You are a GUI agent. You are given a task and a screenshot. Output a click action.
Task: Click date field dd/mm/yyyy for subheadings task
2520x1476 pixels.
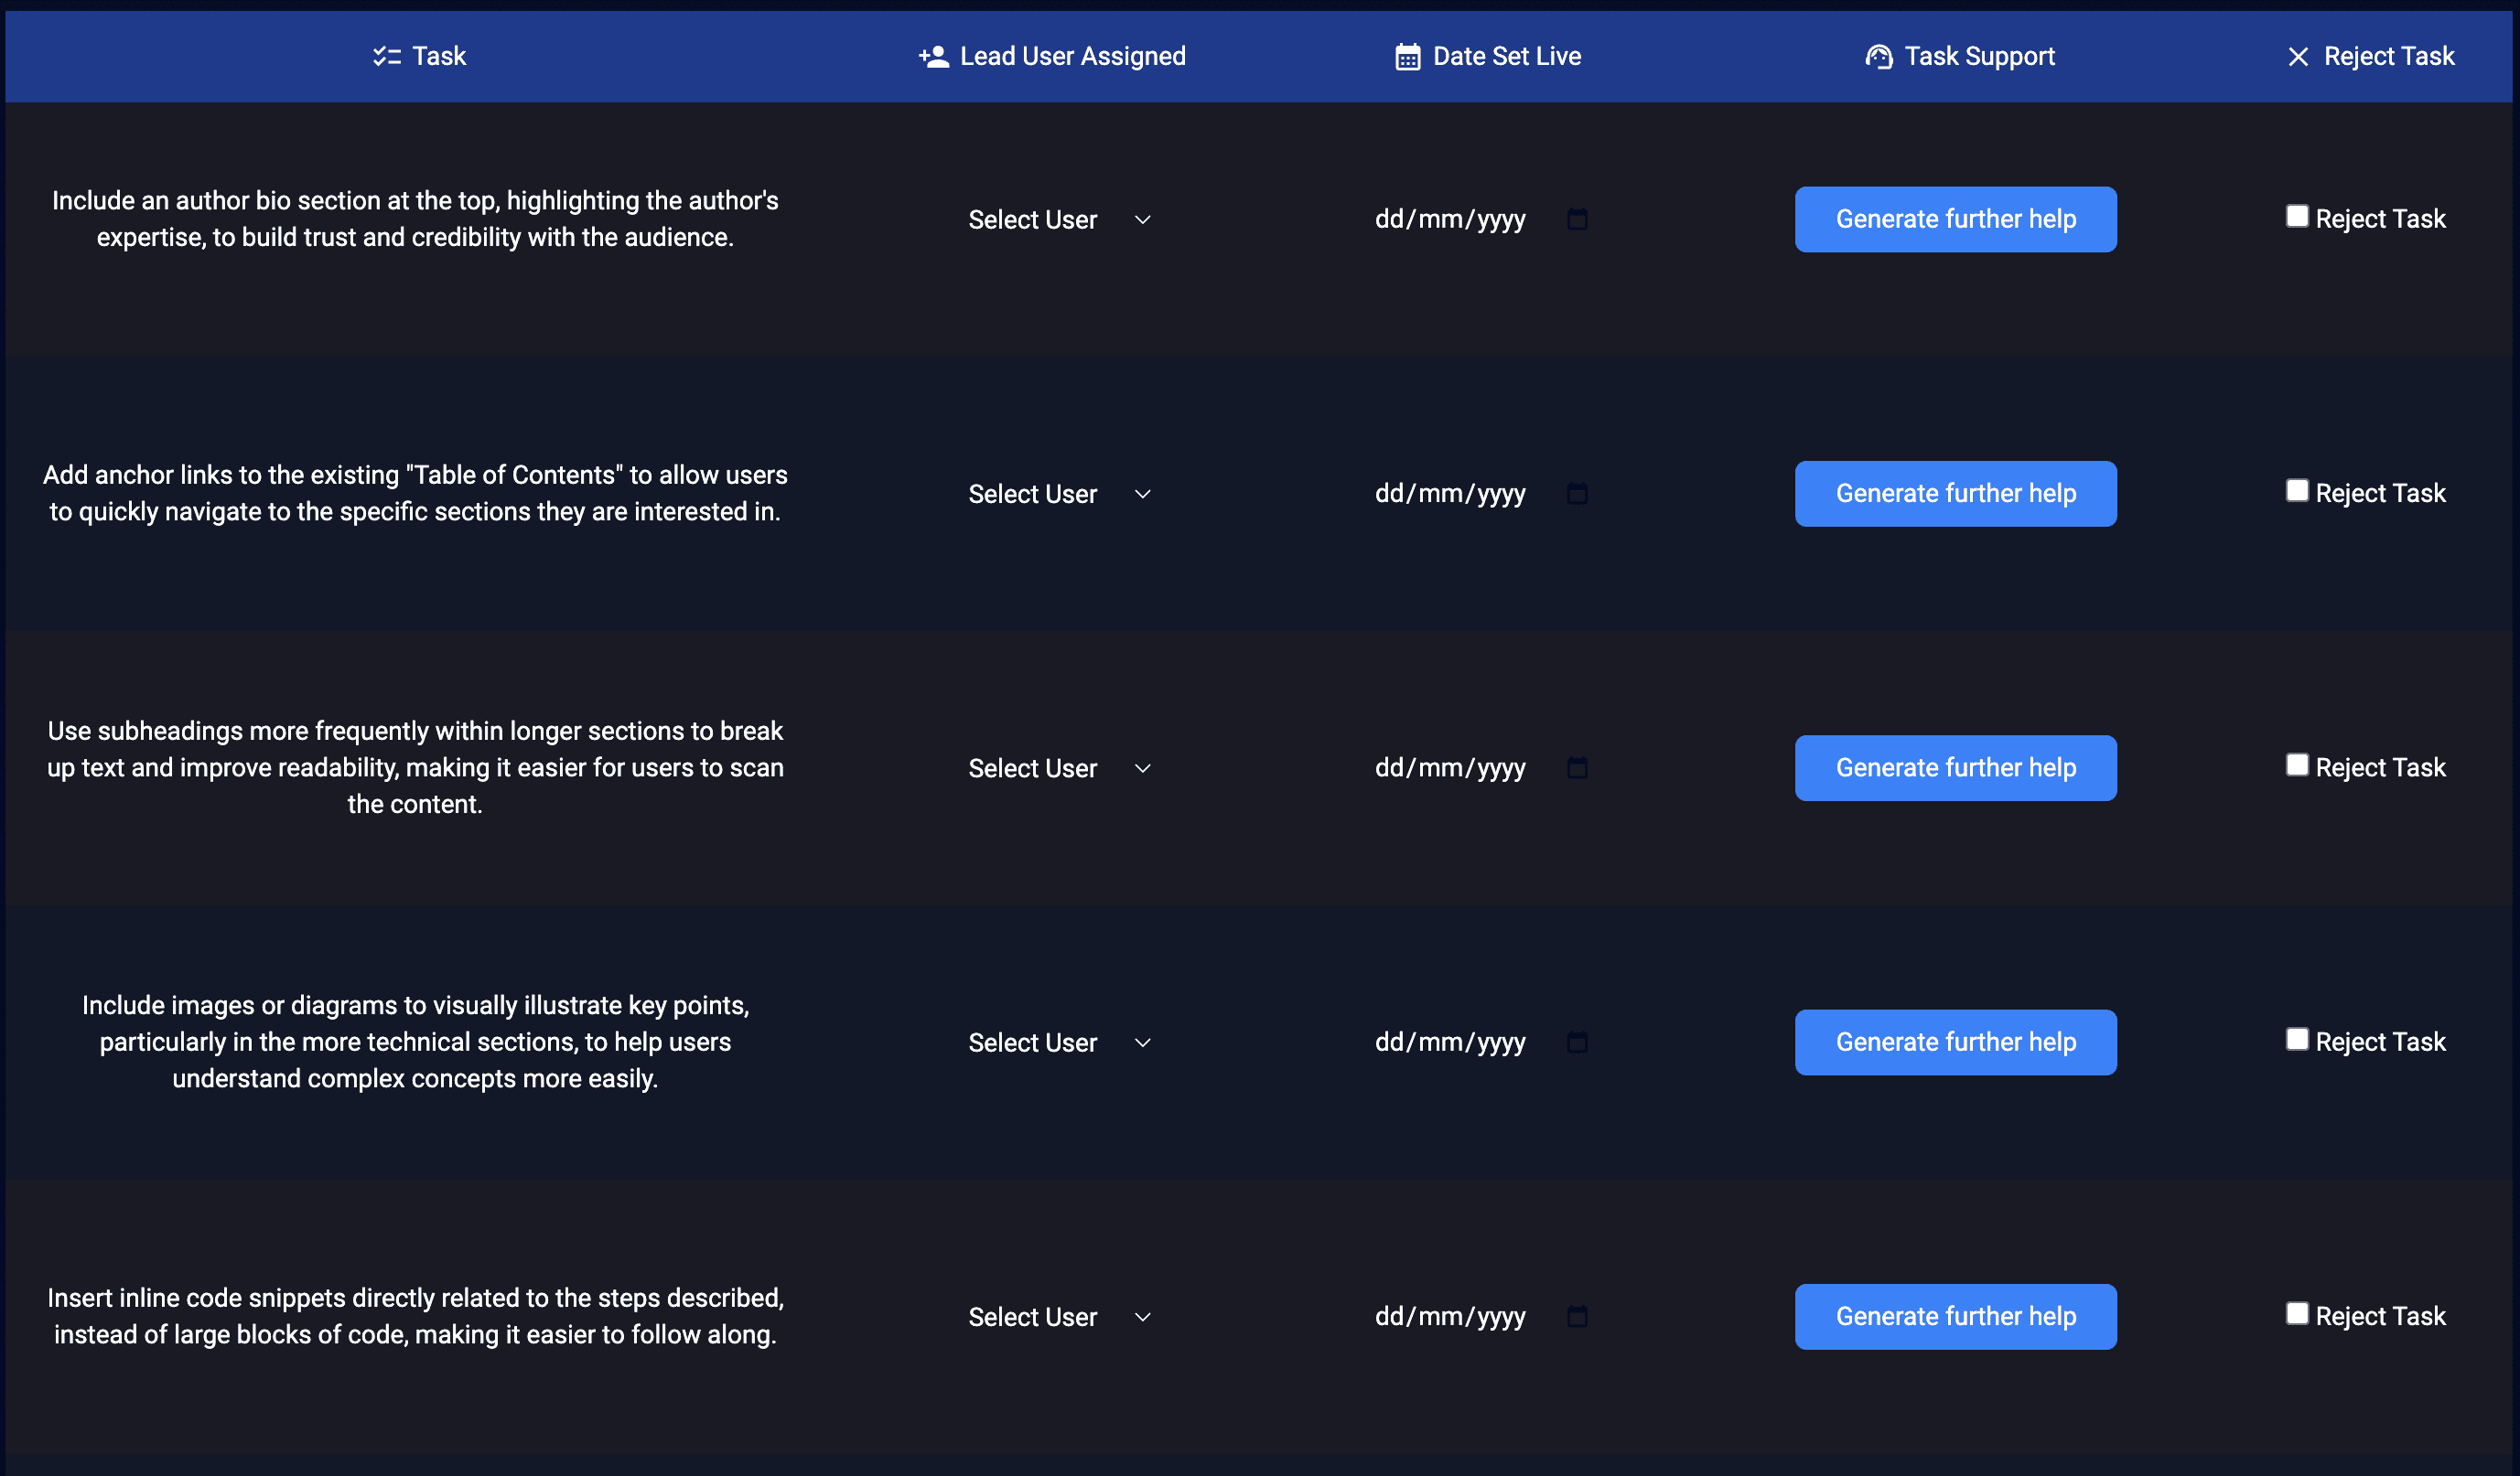(1450, 767)
